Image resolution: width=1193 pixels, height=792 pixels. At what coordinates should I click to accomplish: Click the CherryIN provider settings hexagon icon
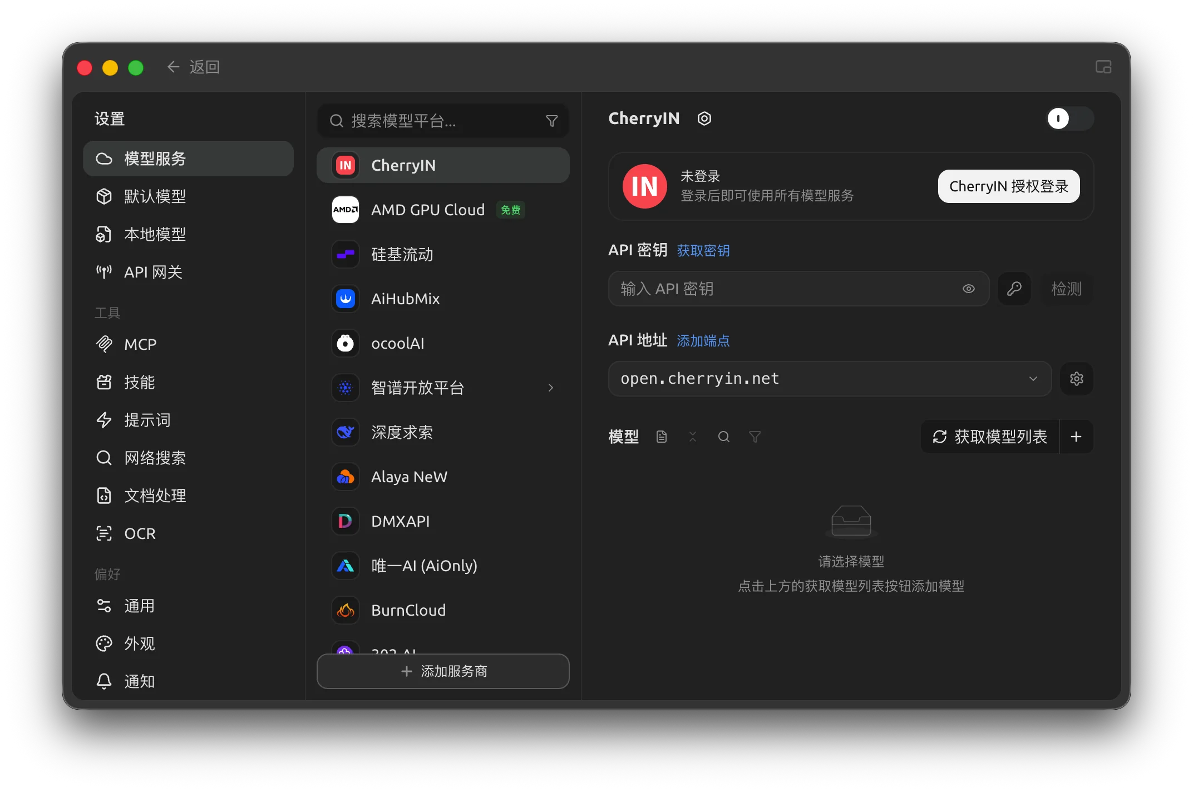(704, 118)
